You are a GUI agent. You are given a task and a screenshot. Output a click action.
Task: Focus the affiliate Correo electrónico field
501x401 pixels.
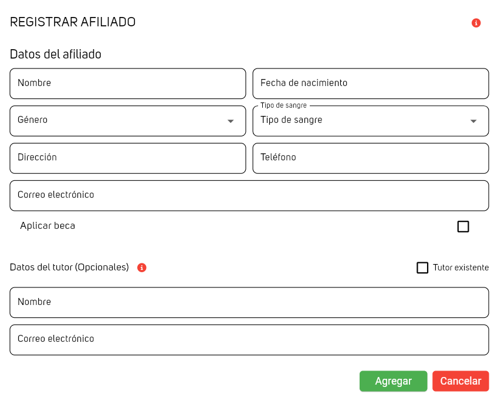(249, 196)
